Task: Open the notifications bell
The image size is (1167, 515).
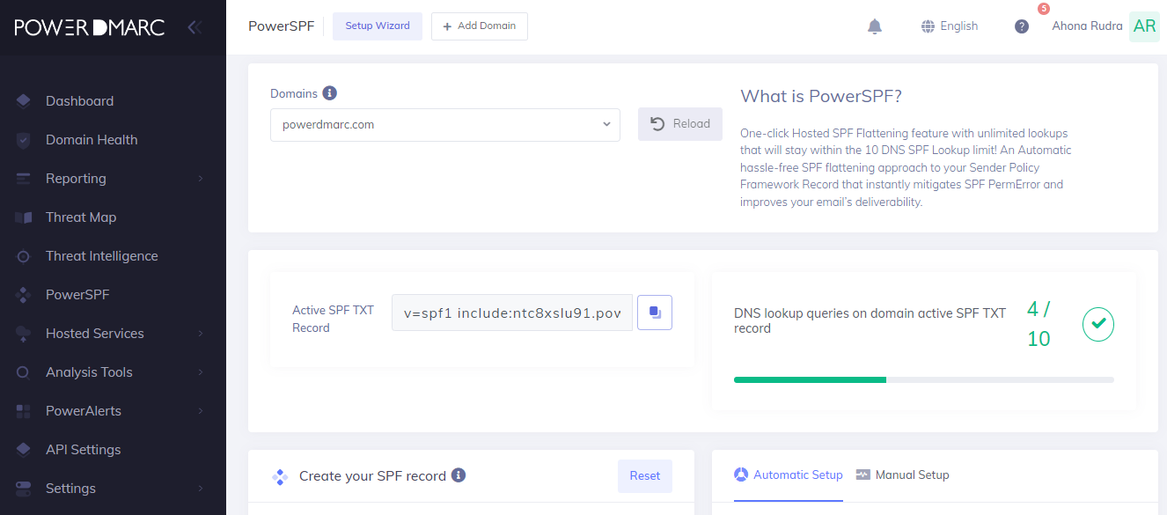Action: coord(874,26)
